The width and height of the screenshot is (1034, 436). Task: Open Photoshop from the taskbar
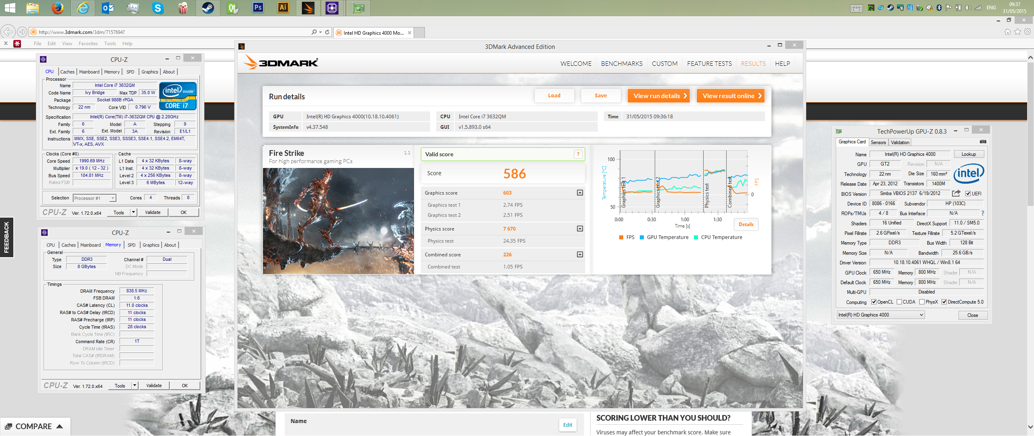(x=258, y=8)
